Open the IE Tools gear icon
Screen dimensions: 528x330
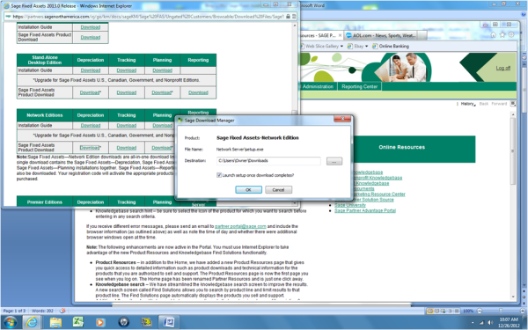pyautogui.click(x=511, y=34)
